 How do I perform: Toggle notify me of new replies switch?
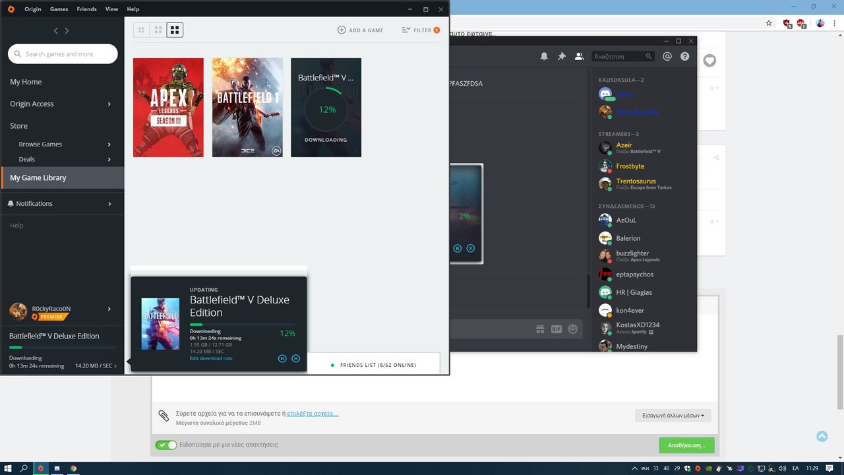coord(166,445)
